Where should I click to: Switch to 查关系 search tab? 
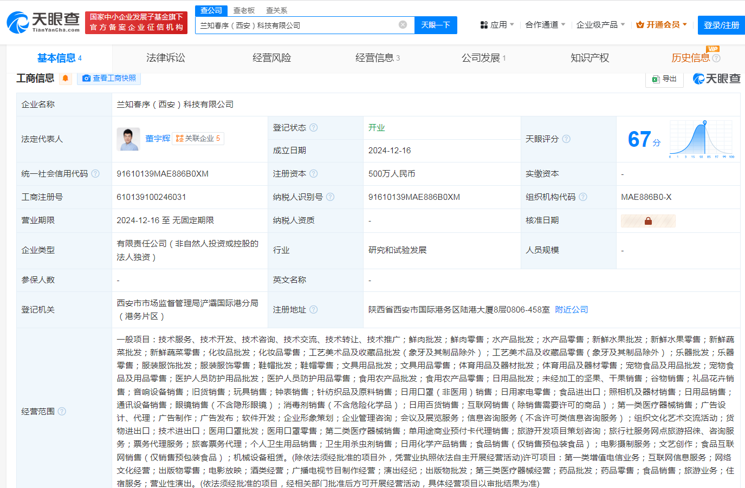coord(277,10)
